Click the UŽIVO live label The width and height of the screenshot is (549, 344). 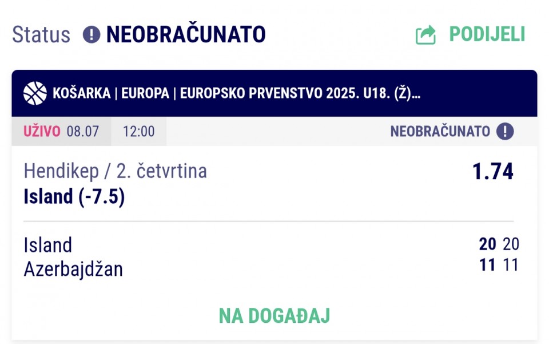coord(42,132)
